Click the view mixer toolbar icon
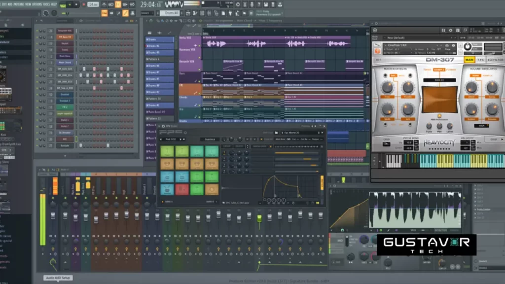The height and width of the screenshot is (284, 505). click(x=209, y=13)
